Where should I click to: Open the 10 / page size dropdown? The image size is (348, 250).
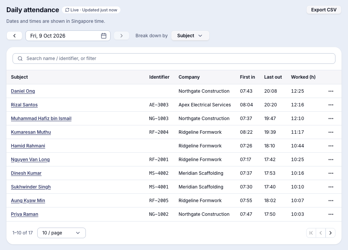[62, 233]
